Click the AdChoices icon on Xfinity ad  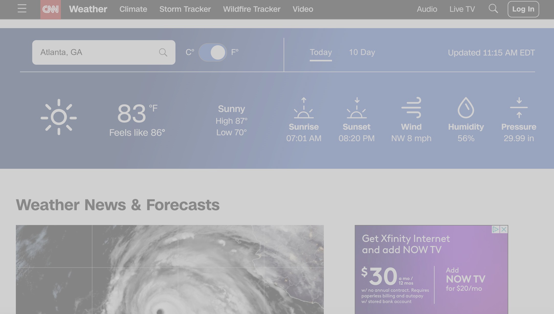pos(495,229)
